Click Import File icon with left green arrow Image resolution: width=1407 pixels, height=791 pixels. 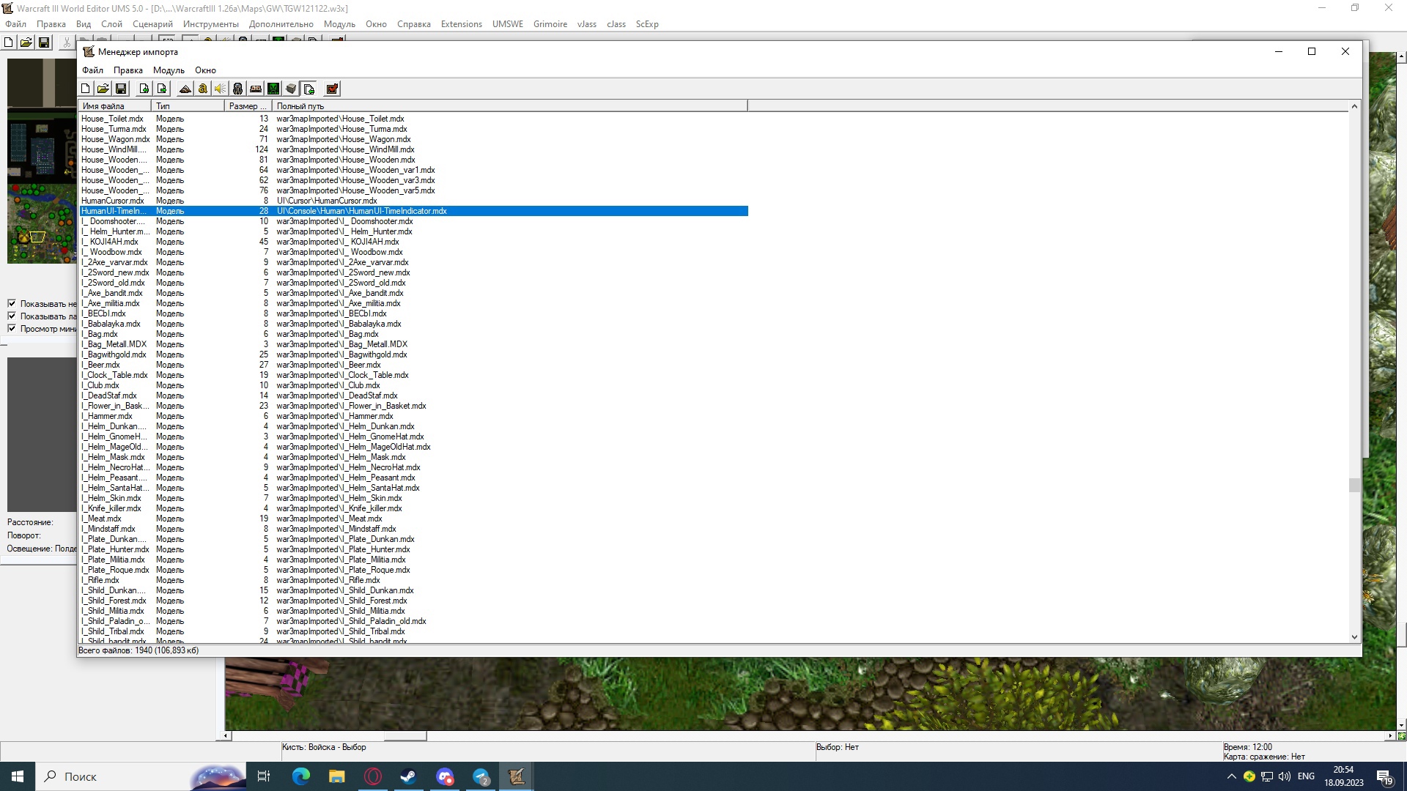(144, 89)
